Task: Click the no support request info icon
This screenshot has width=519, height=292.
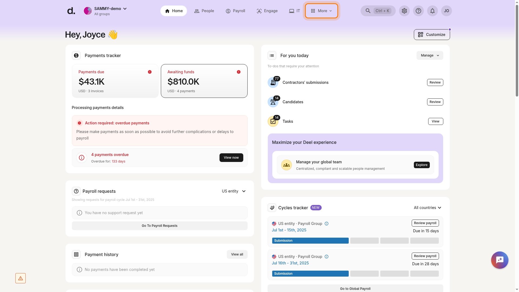Action: click(x=79, y=213)
